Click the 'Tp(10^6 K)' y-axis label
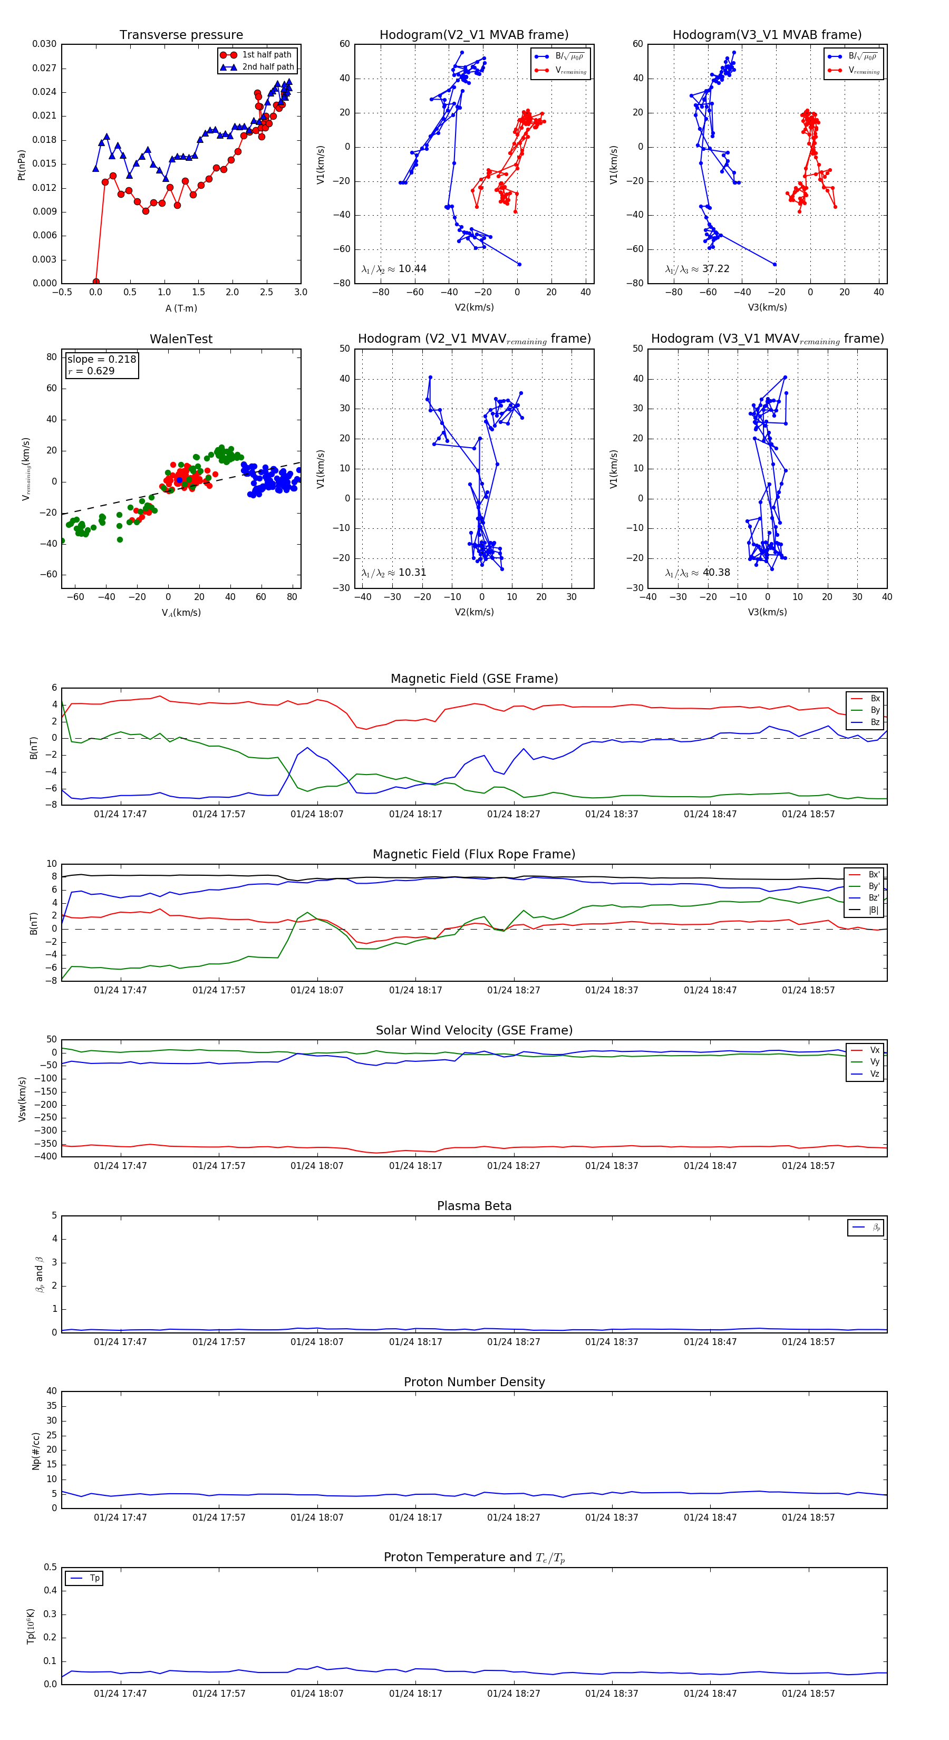949x1740 pixels. click(31, 1626)
